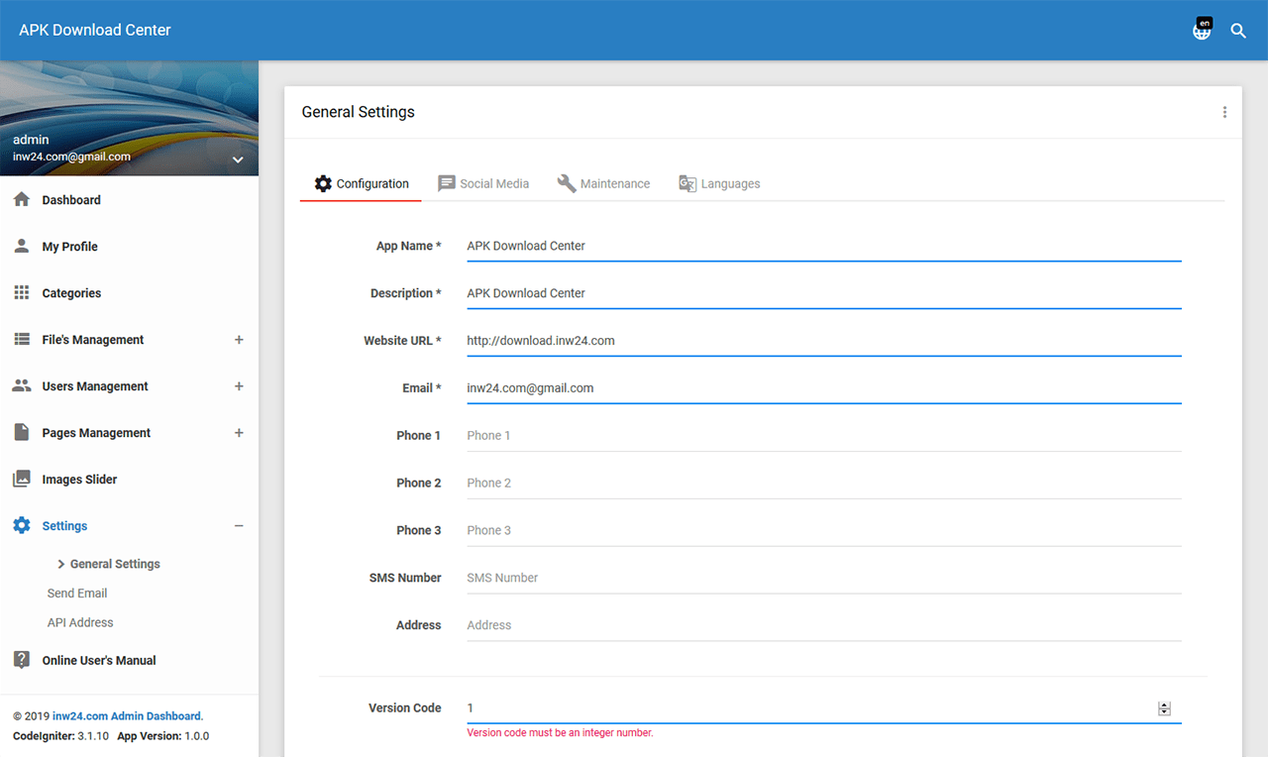Open the General Settings three-dot menu
1268x757 pixels.
click(1224, 112)
